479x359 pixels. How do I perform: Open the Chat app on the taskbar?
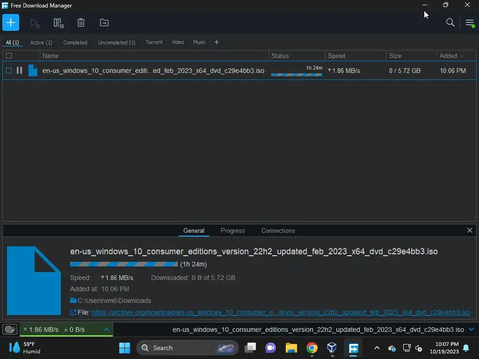pyautogui.click(x=271, y=348)
